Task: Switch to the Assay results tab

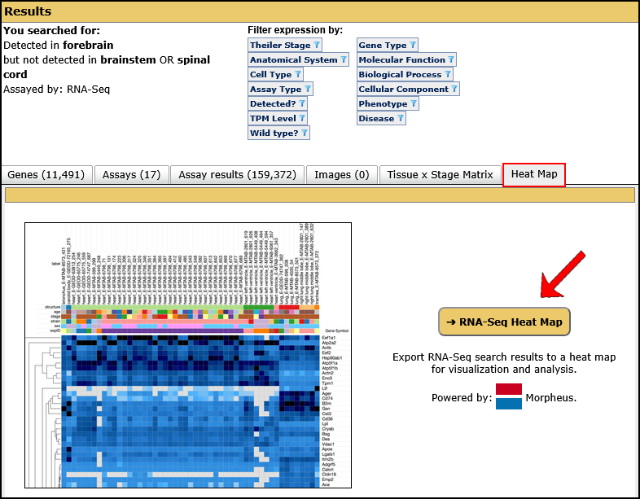Action: pos(238,174)
